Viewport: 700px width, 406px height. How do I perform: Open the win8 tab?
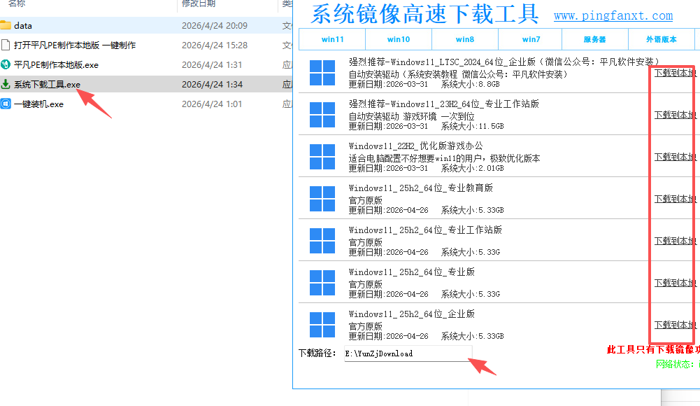coord(465,39)
